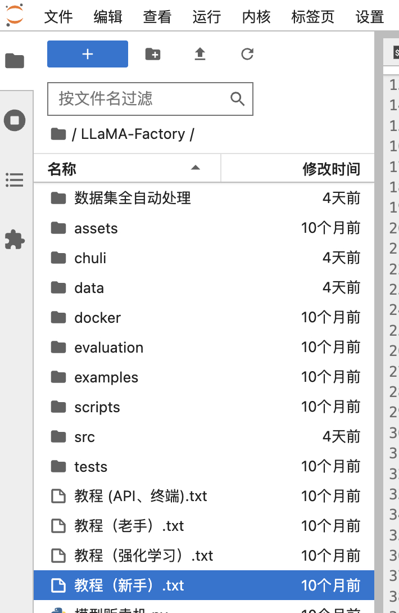Click the blue new launcher plus button
Screen dimensions: 399x613
(x=88, y=54)
